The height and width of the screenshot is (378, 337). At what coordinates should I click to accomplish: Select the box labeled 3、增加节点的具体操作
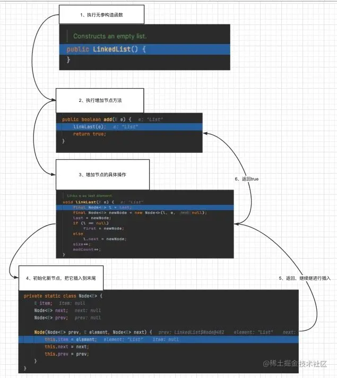(x=102, y=175)
